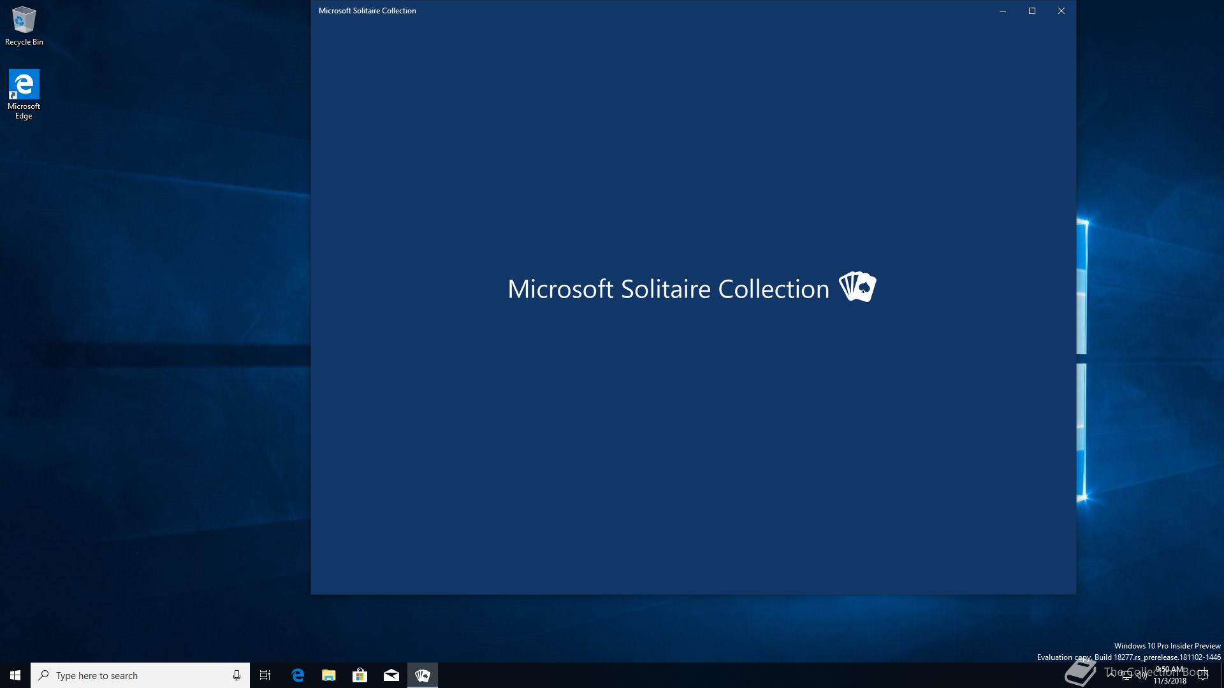Open the Windows Start menu
The image size is (1224, 688).
[15, 675]
